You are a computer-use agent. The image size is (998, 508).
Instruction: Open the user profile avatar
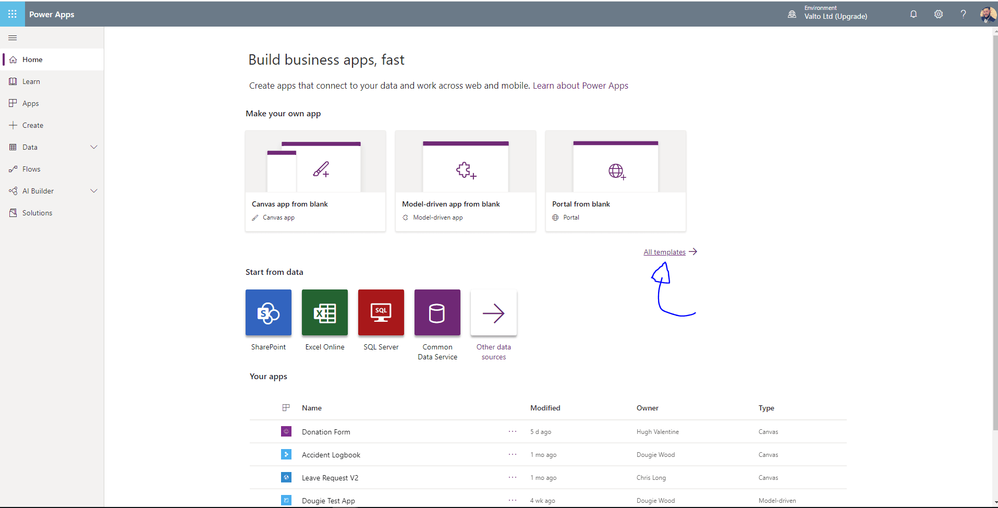988,15
